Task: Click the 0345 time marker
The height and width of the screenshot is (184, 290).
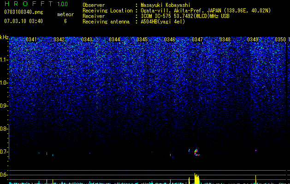Action: [142, 40]
